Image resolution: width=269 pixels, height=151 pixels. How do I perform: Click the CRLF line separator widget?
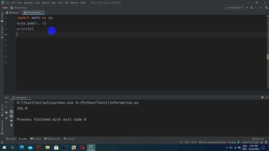point(187,142)
